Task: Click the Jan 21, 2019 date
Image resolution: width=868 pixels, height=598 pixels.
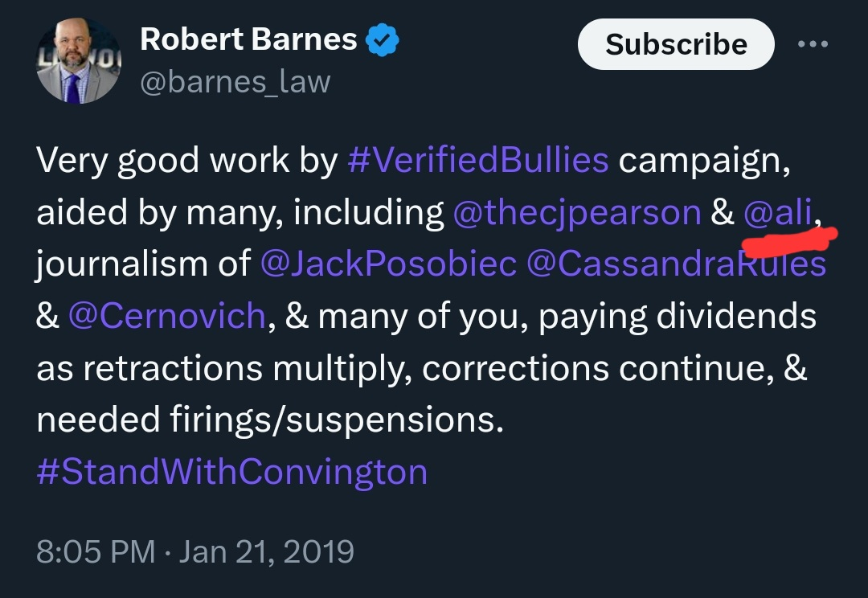Action: [x=266, y=551]
